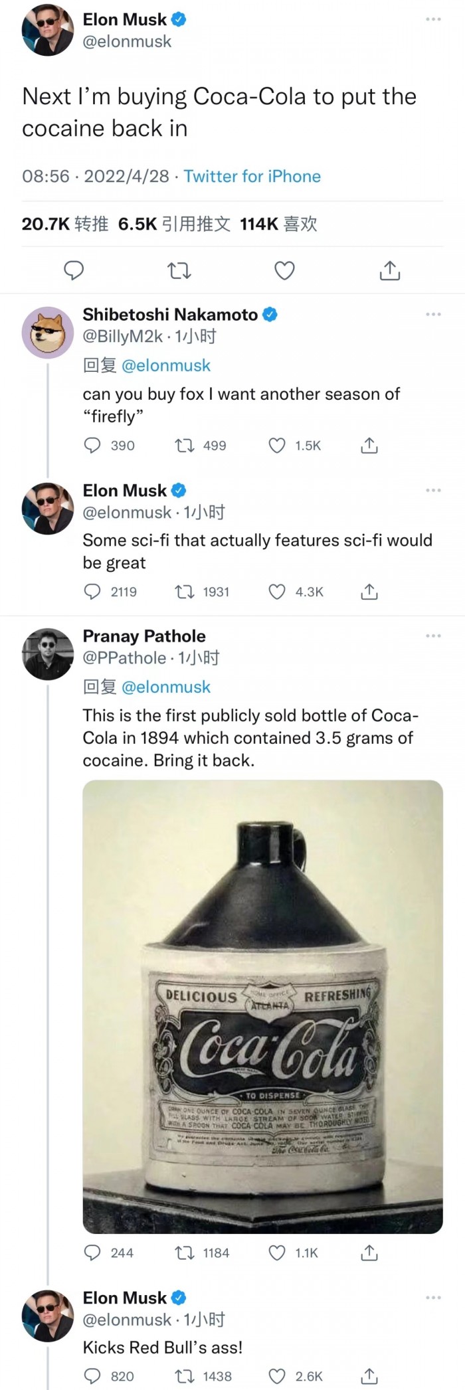Open the vintage Coca-Cola jug image

click(x=262, y=1006)
